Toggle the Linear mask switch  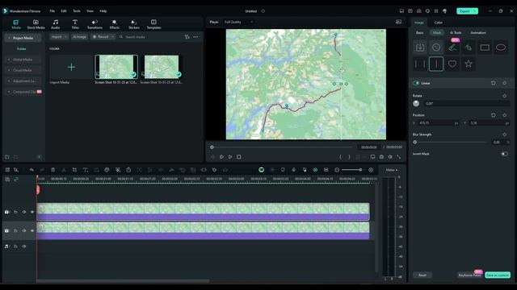(416, 83)
